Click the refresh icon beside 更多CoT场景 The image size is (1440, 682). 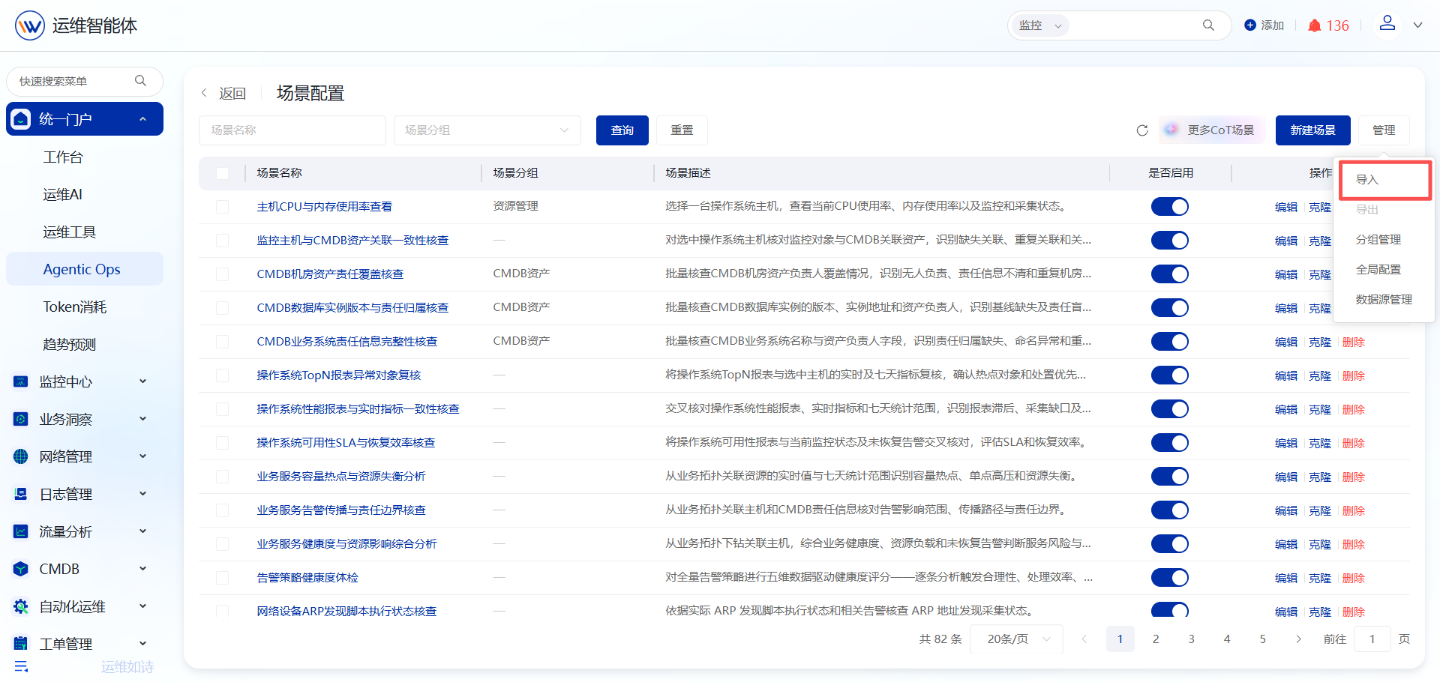[x=1142, y=130]
